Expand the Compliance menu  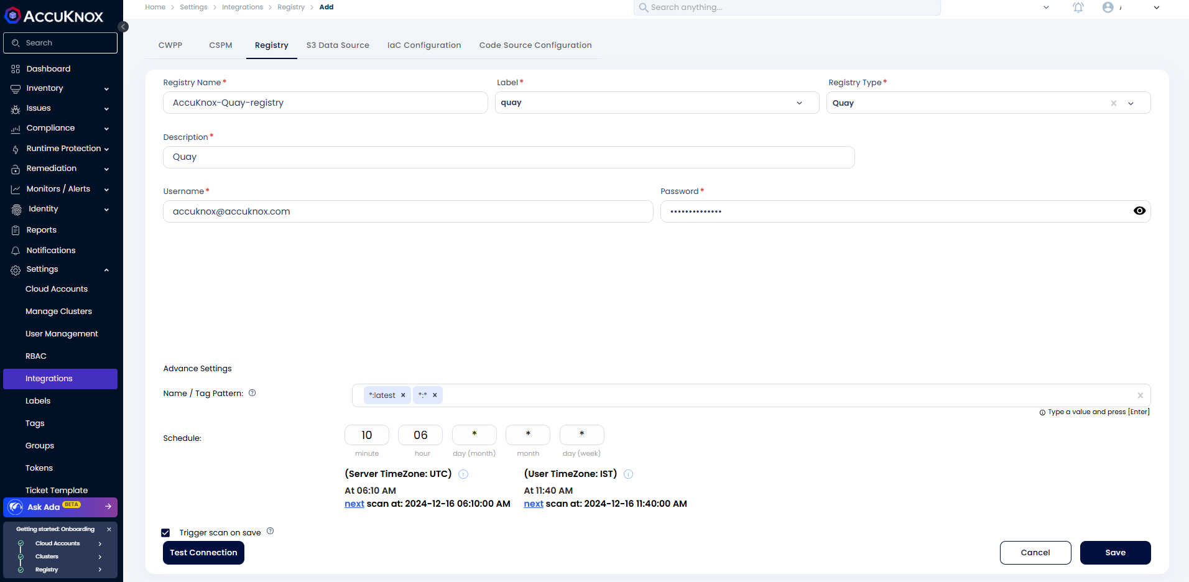point(106,129)
